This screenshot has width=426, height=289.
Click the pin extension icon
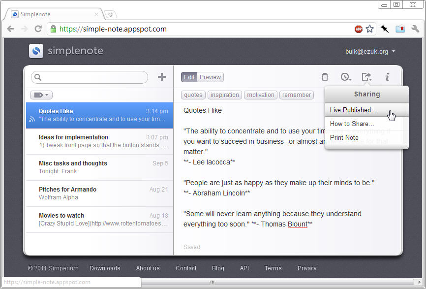[385, 29]
